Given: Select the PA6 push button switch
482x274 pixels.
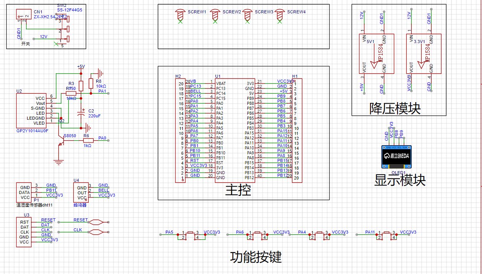Looking at the screenshot, I should [x=257, y=235].
